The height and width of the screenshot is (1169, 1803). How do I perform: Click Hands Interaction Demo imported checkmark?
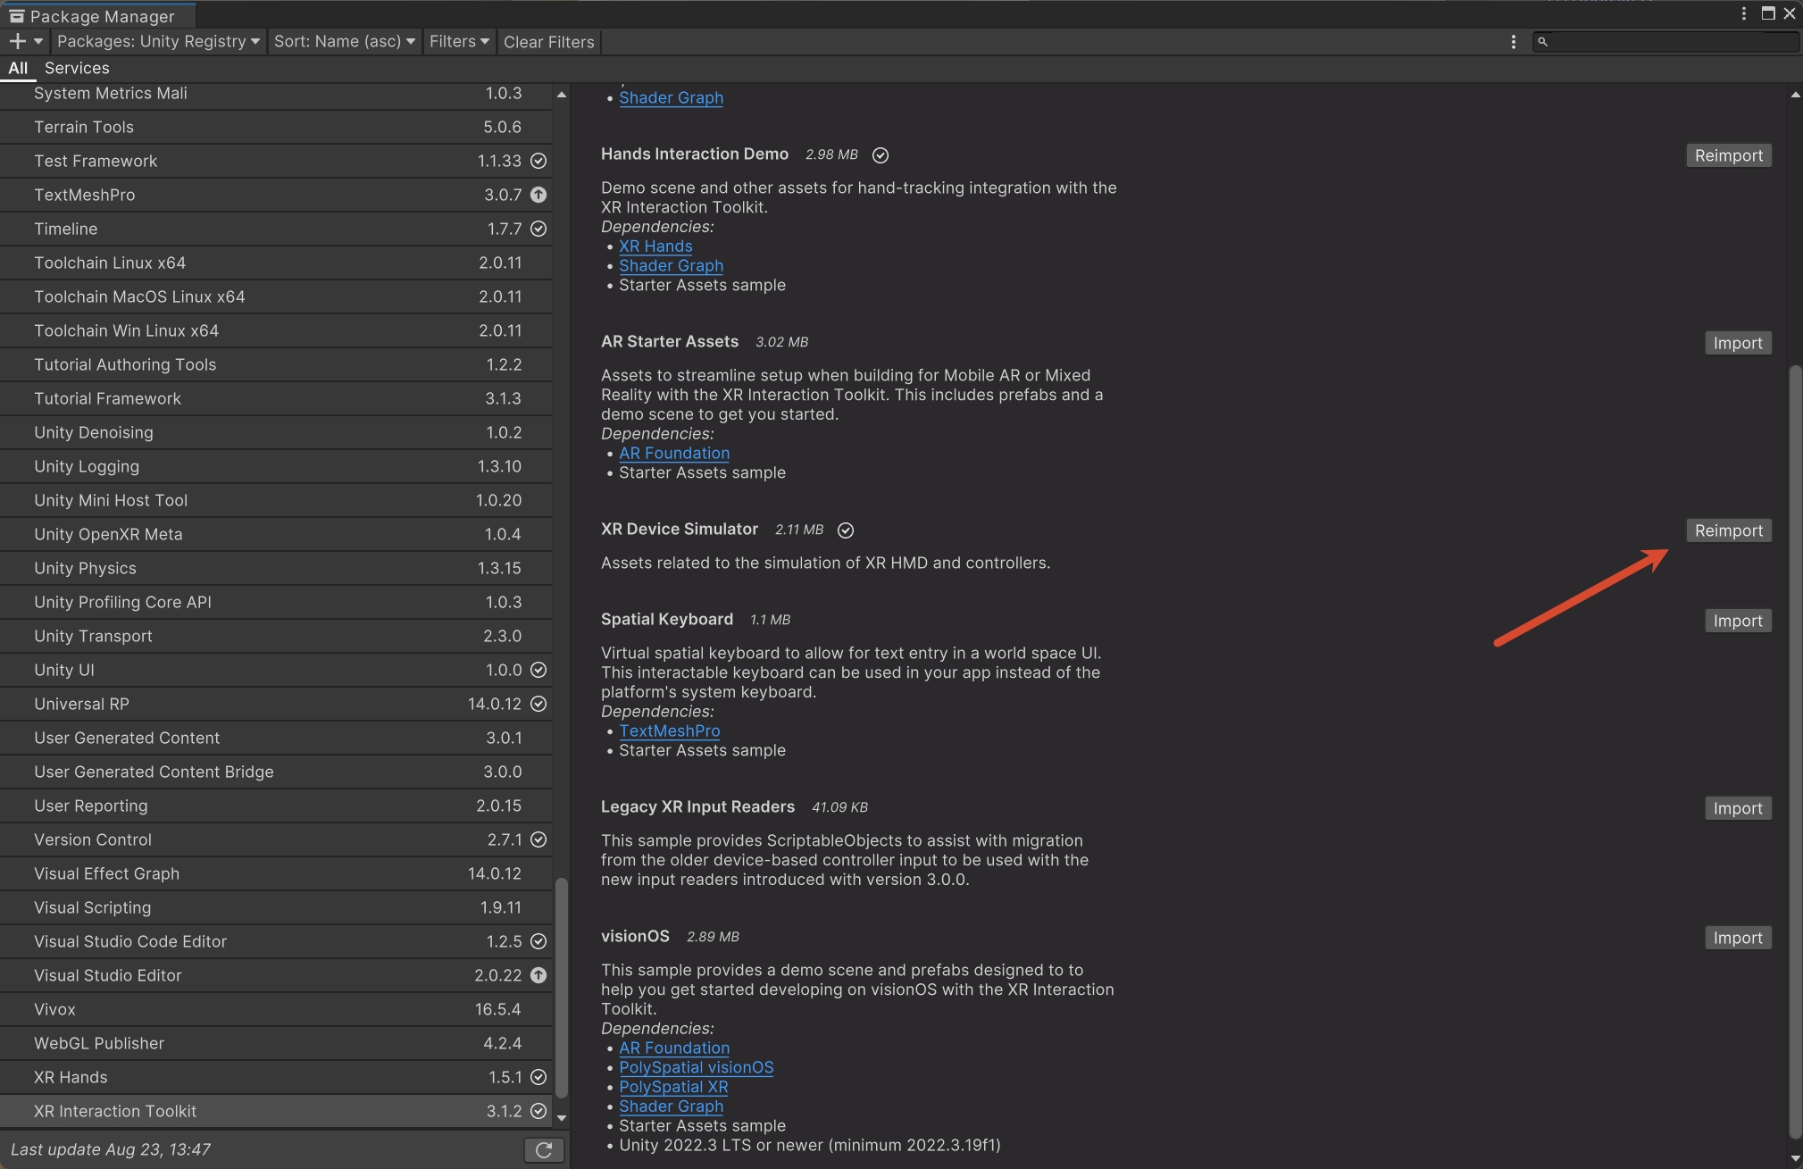tap(881, 155)
